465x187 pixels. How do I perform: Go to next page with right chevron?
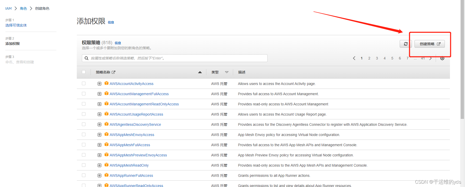431,58
